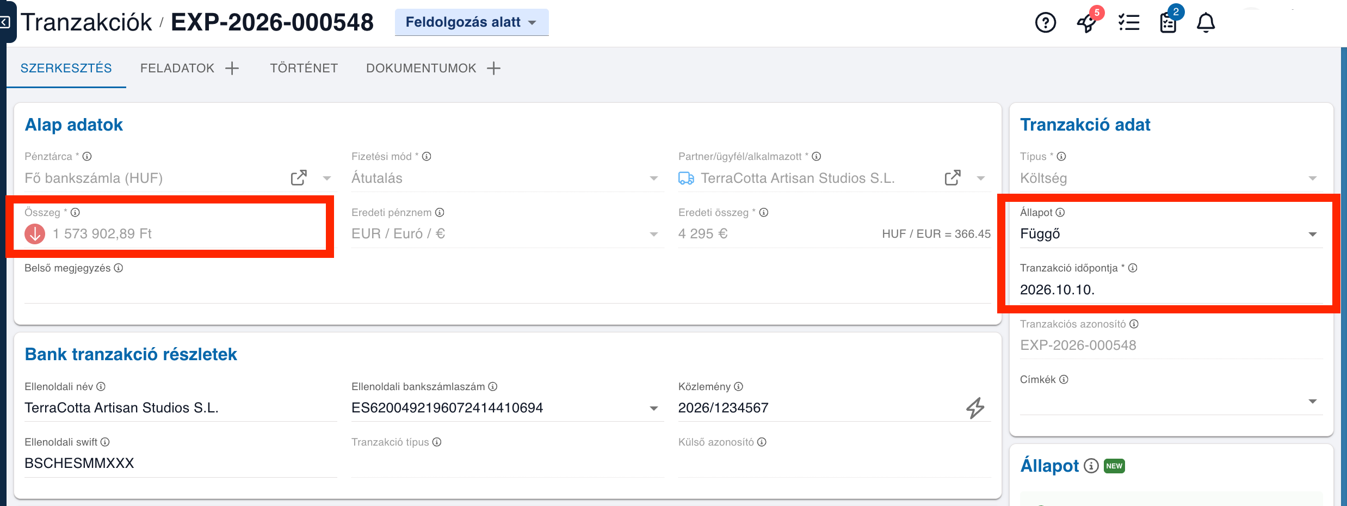Switch to the DOKUMENTUMOK tab
1347x506 pixels.
click(x=421, y=68)
